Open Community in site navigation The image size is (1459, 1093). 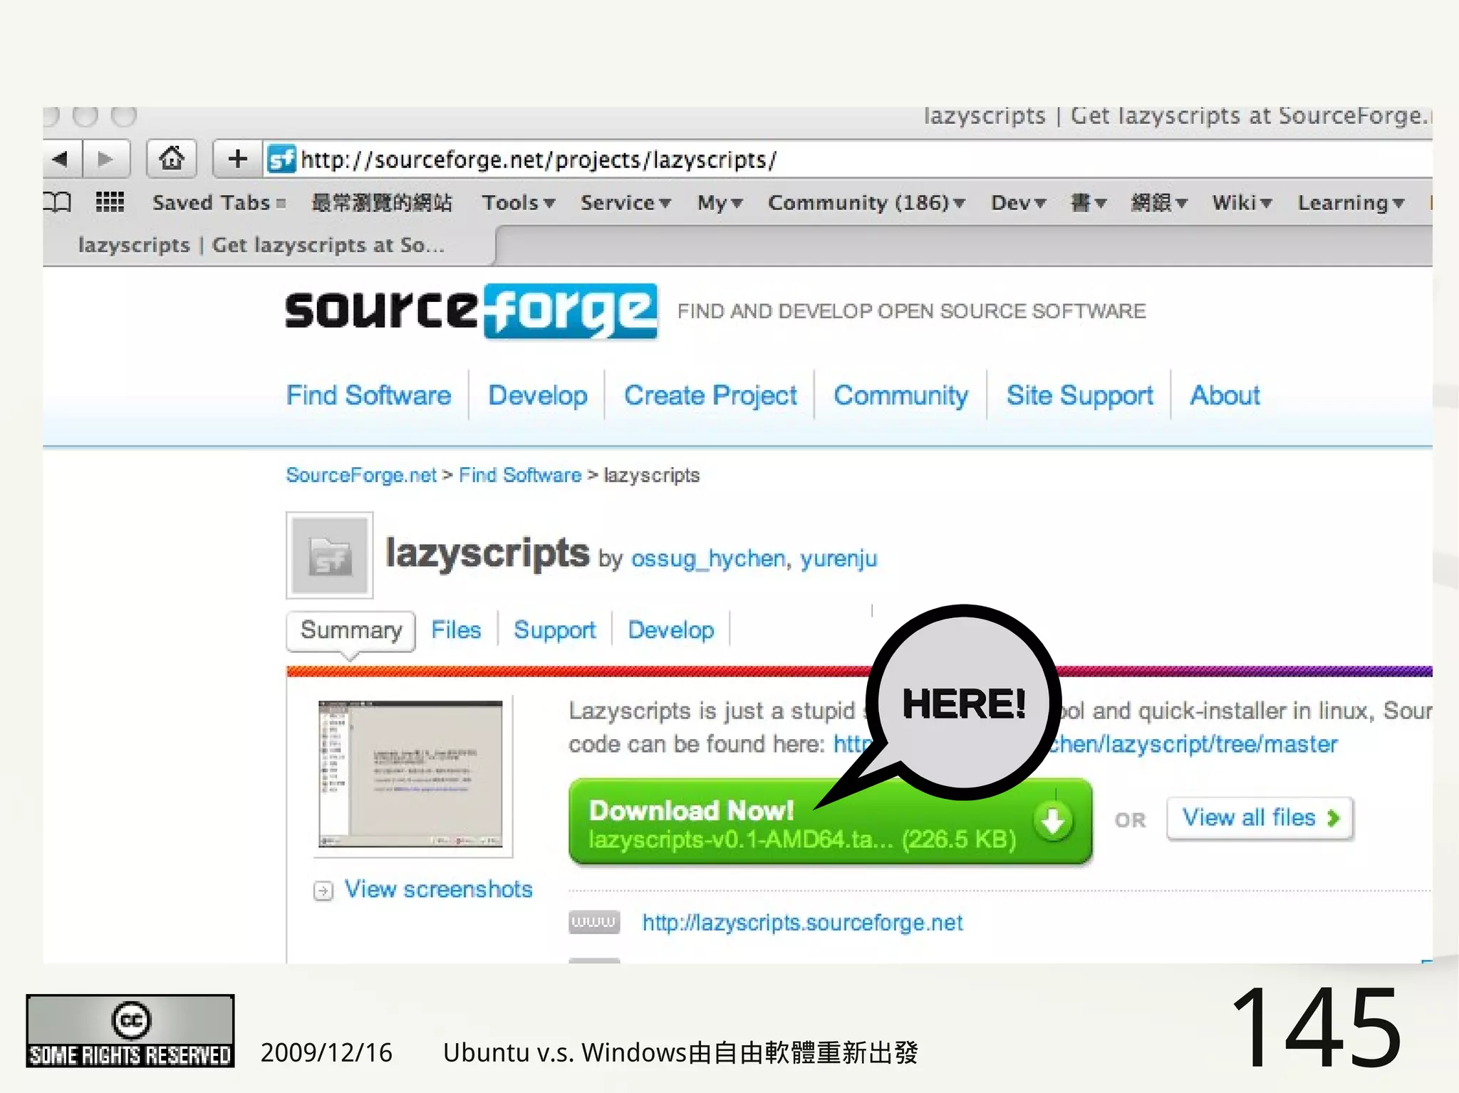[x=901, y=396]
